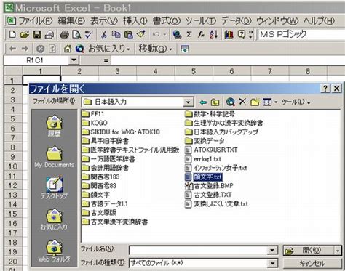Click the Search the Web icon
Image resolution: width=345 pixels, height=271 pixels.
79,49
